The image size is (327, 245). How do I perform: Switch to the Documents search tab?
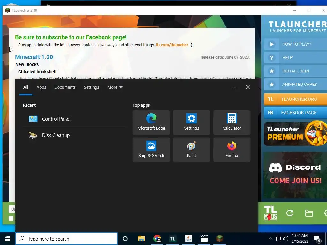[x=65, y=87]
